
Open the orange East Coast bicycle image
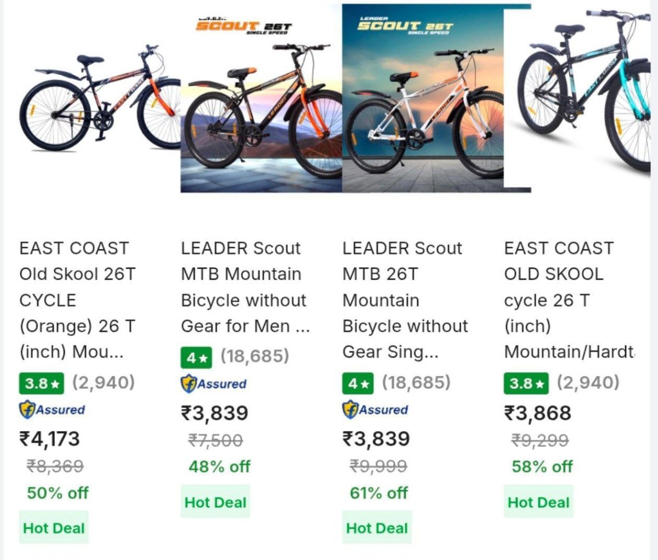pos(99,99)
